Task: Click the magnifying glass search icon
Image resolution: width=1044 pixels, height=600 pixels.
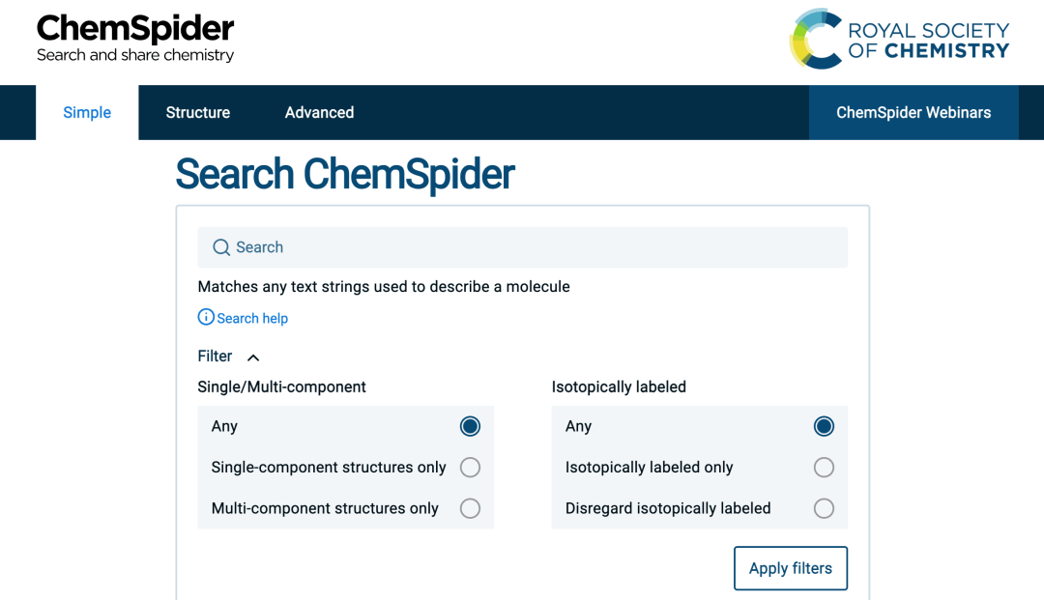Action: 221,247
